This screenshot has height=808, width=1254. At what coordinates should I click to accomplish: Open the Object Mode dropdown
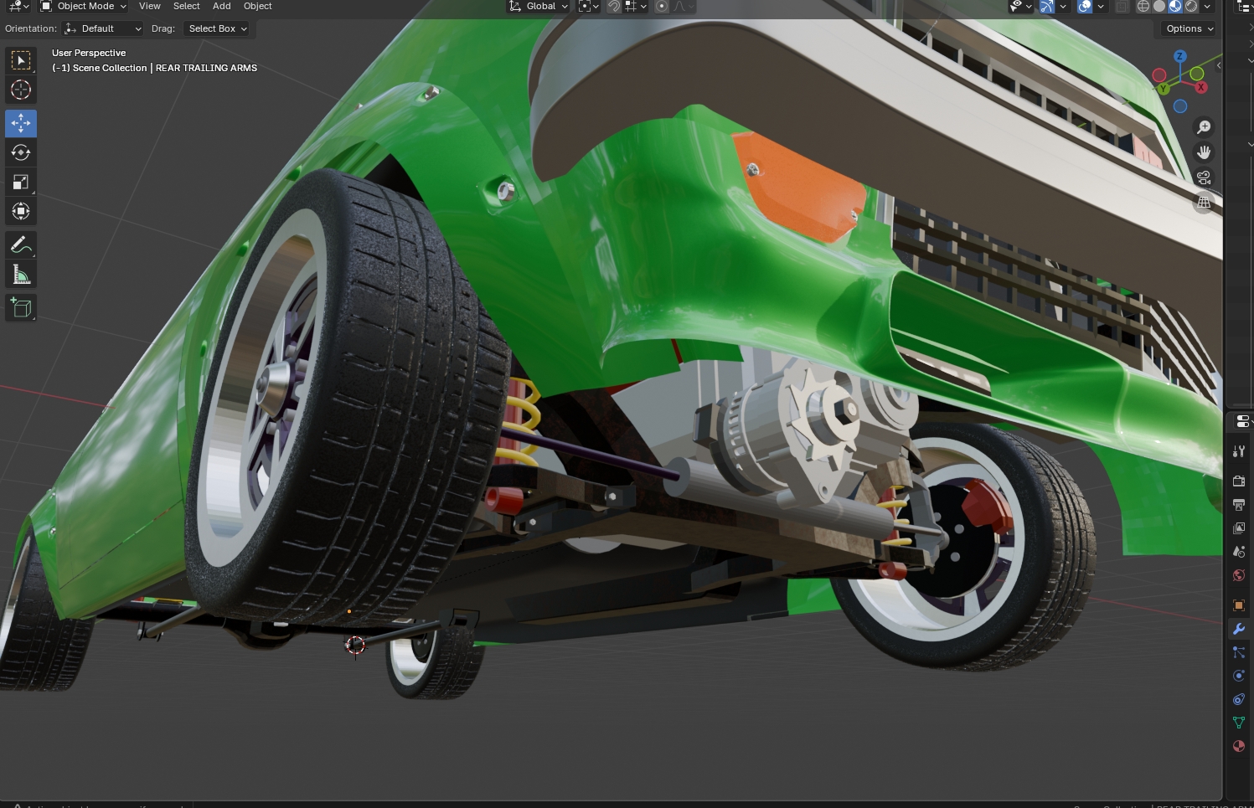click(x=84, y=7)
